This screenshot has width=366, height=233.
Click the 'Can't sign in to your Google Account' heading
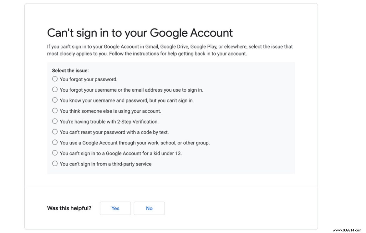[x=140, y=33]
